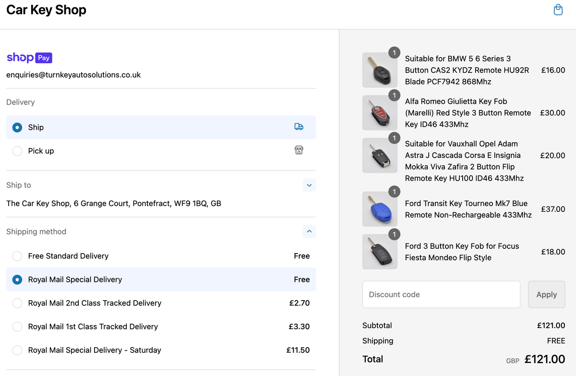The image size is (576, 376).
Task: Click the £11.50 Saturday delivery price
Action: click(298, 350)
